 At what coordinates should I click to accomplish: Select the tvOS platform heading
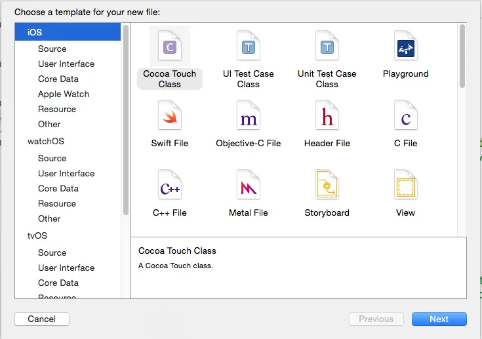point(37,235)
